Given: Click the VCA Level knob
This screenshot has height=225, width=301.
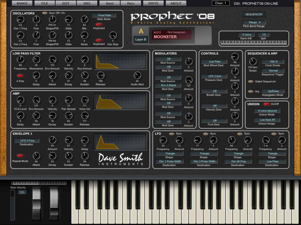Looking at the screenshot, I should coord(20,100).
